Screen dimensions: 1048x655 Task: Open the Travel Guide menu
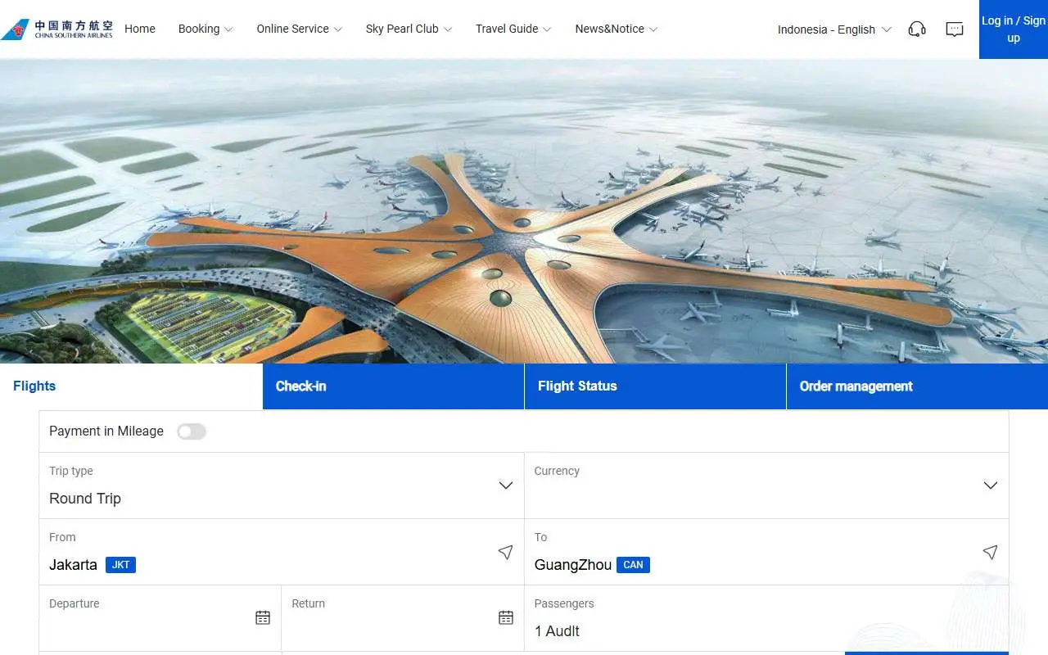pos(513,29)
